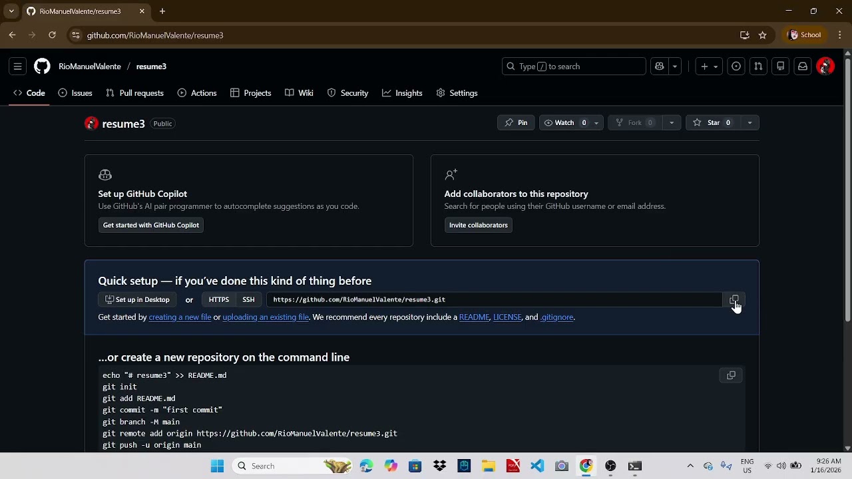Follow the creating a new file link

pos(180,317)
